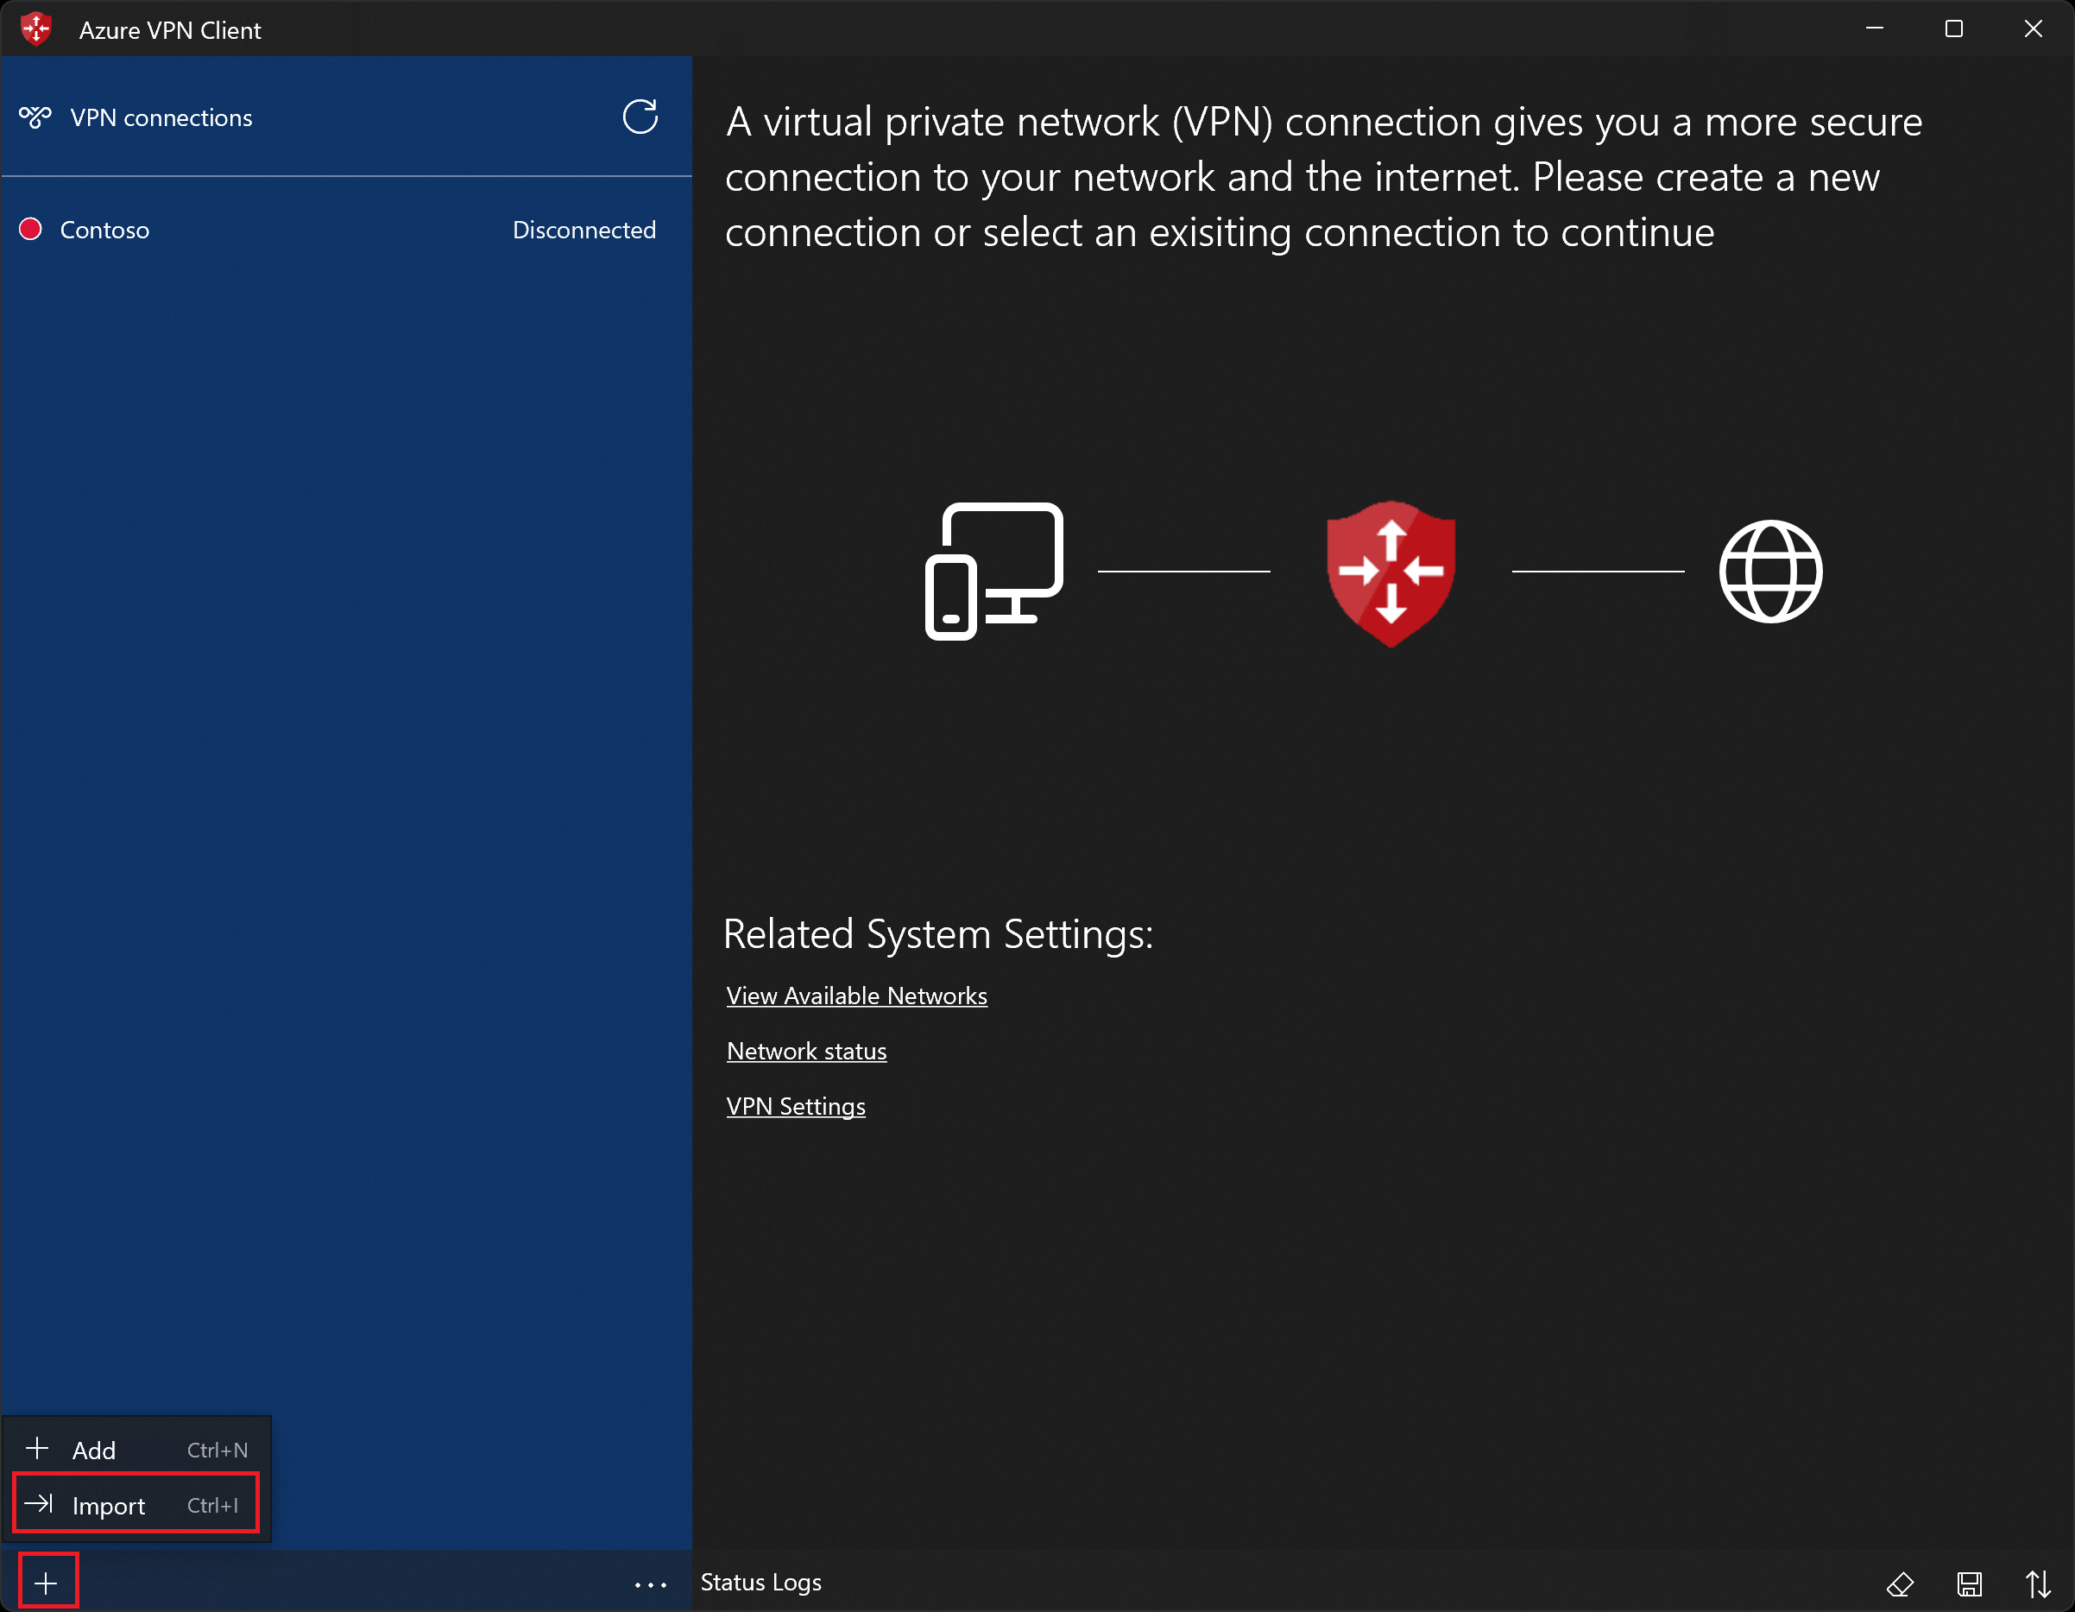Choose Add from the popup menu
2075x1612 pixels.
click(x=137, y=1450)
